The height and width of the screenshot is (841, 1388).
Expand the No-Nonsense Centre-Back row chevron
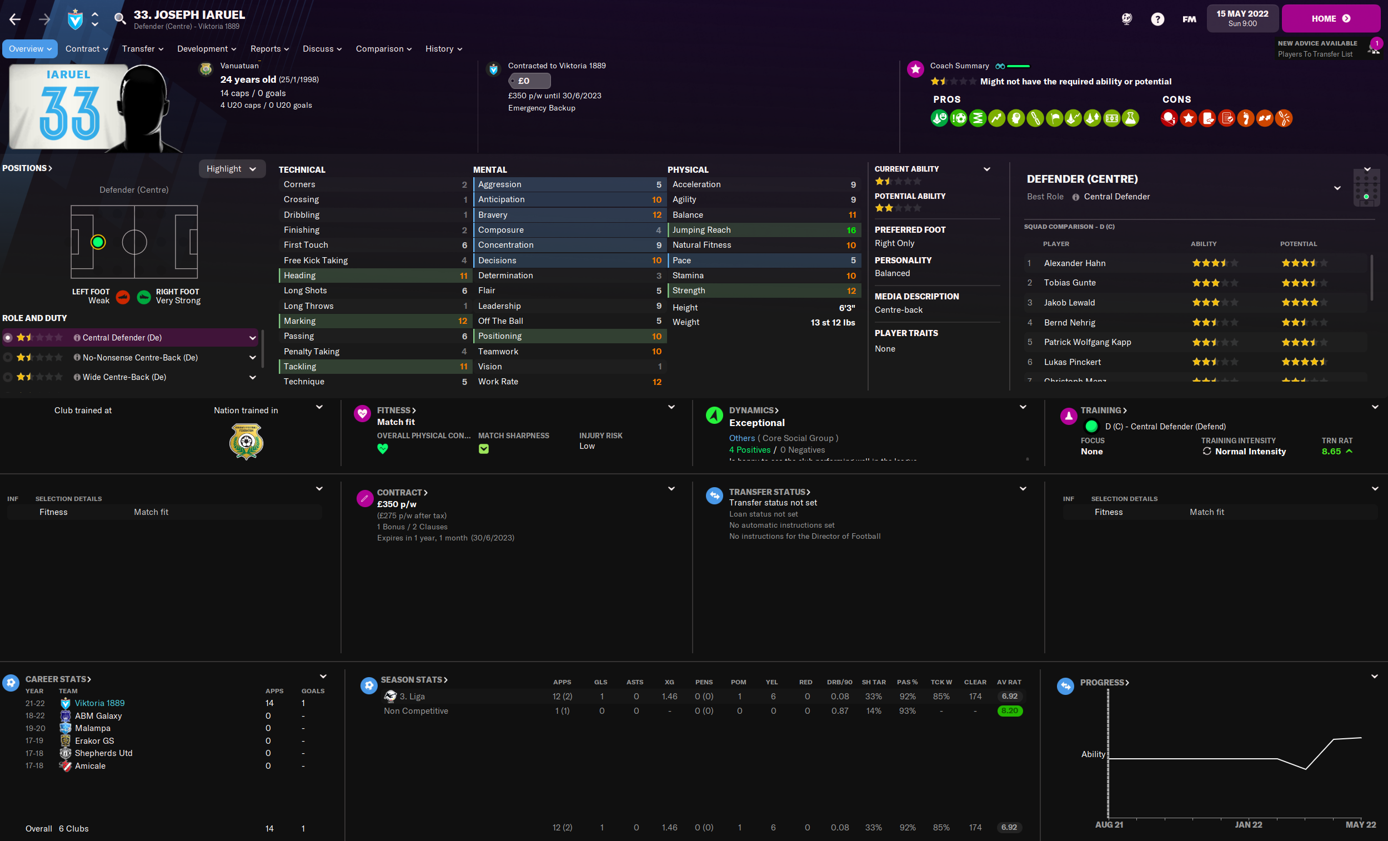coord(252,358)
